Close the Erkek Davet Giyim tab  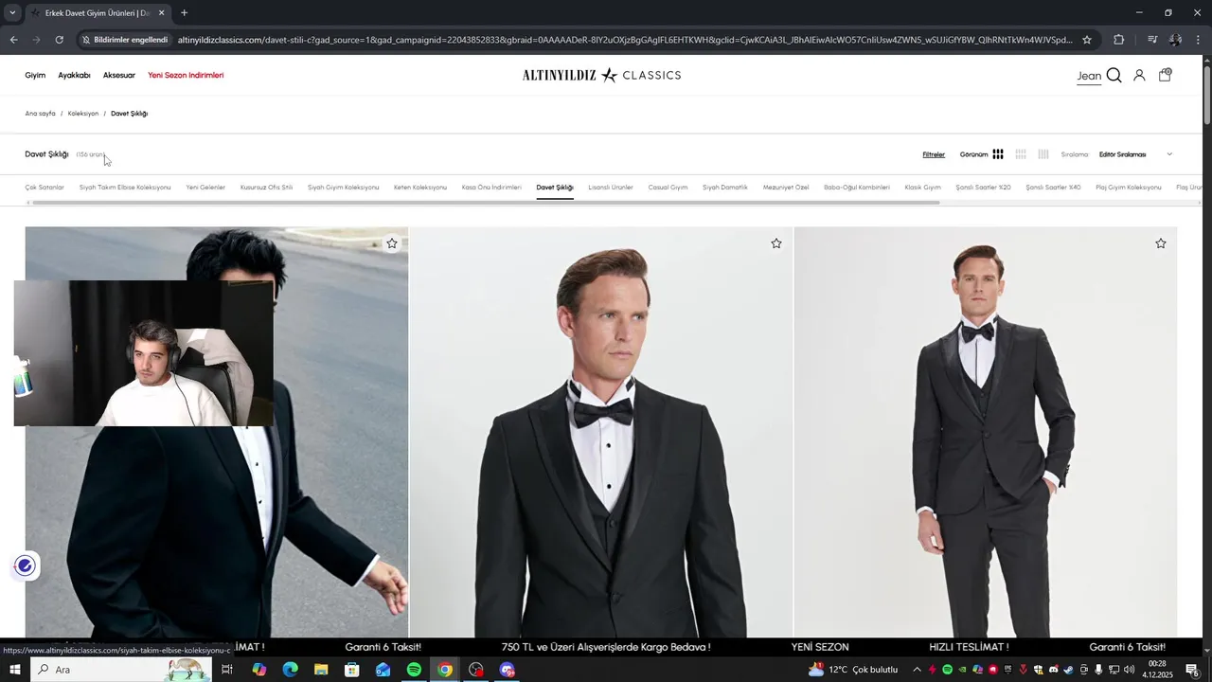click(x=161, y=13)
